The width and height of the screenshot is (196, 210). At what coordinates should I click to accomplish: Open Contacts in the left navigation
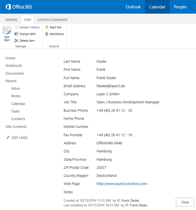(18, 119)
